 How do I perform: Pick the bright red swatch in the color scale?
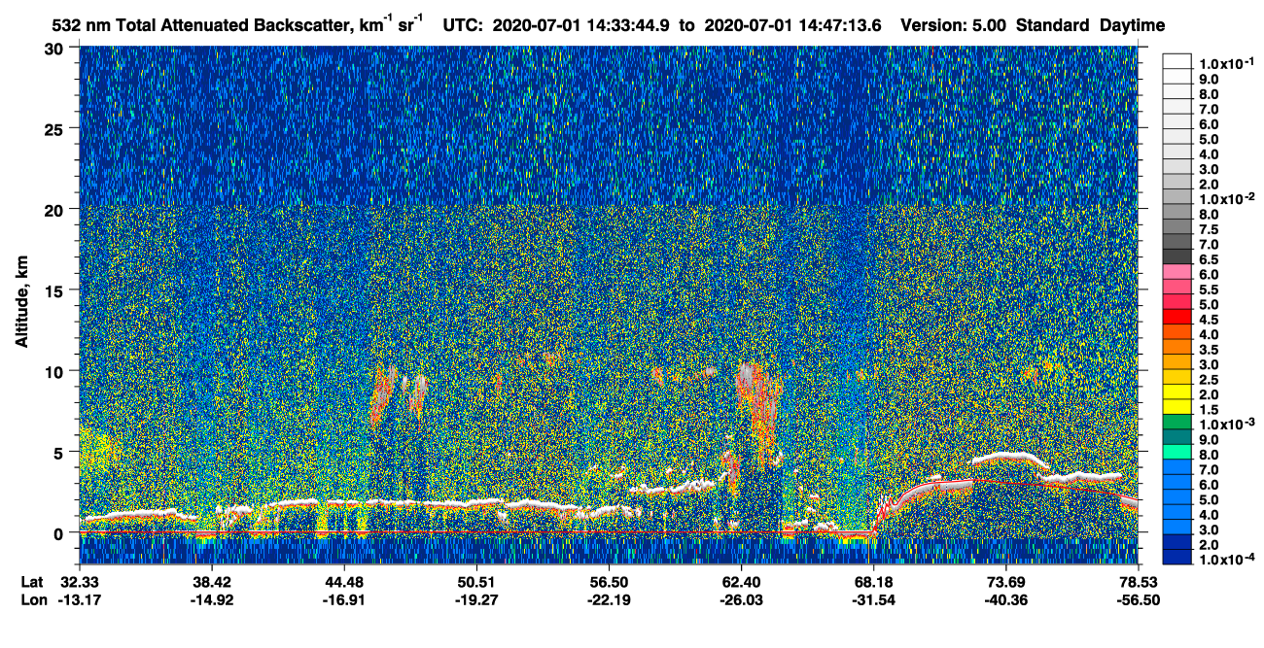[1177, 316]
